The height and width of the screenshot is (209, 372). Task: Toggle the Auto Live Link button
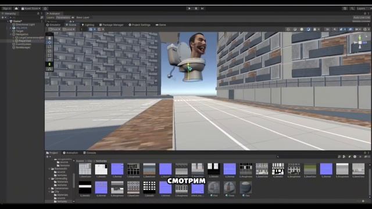click(362, 17)
